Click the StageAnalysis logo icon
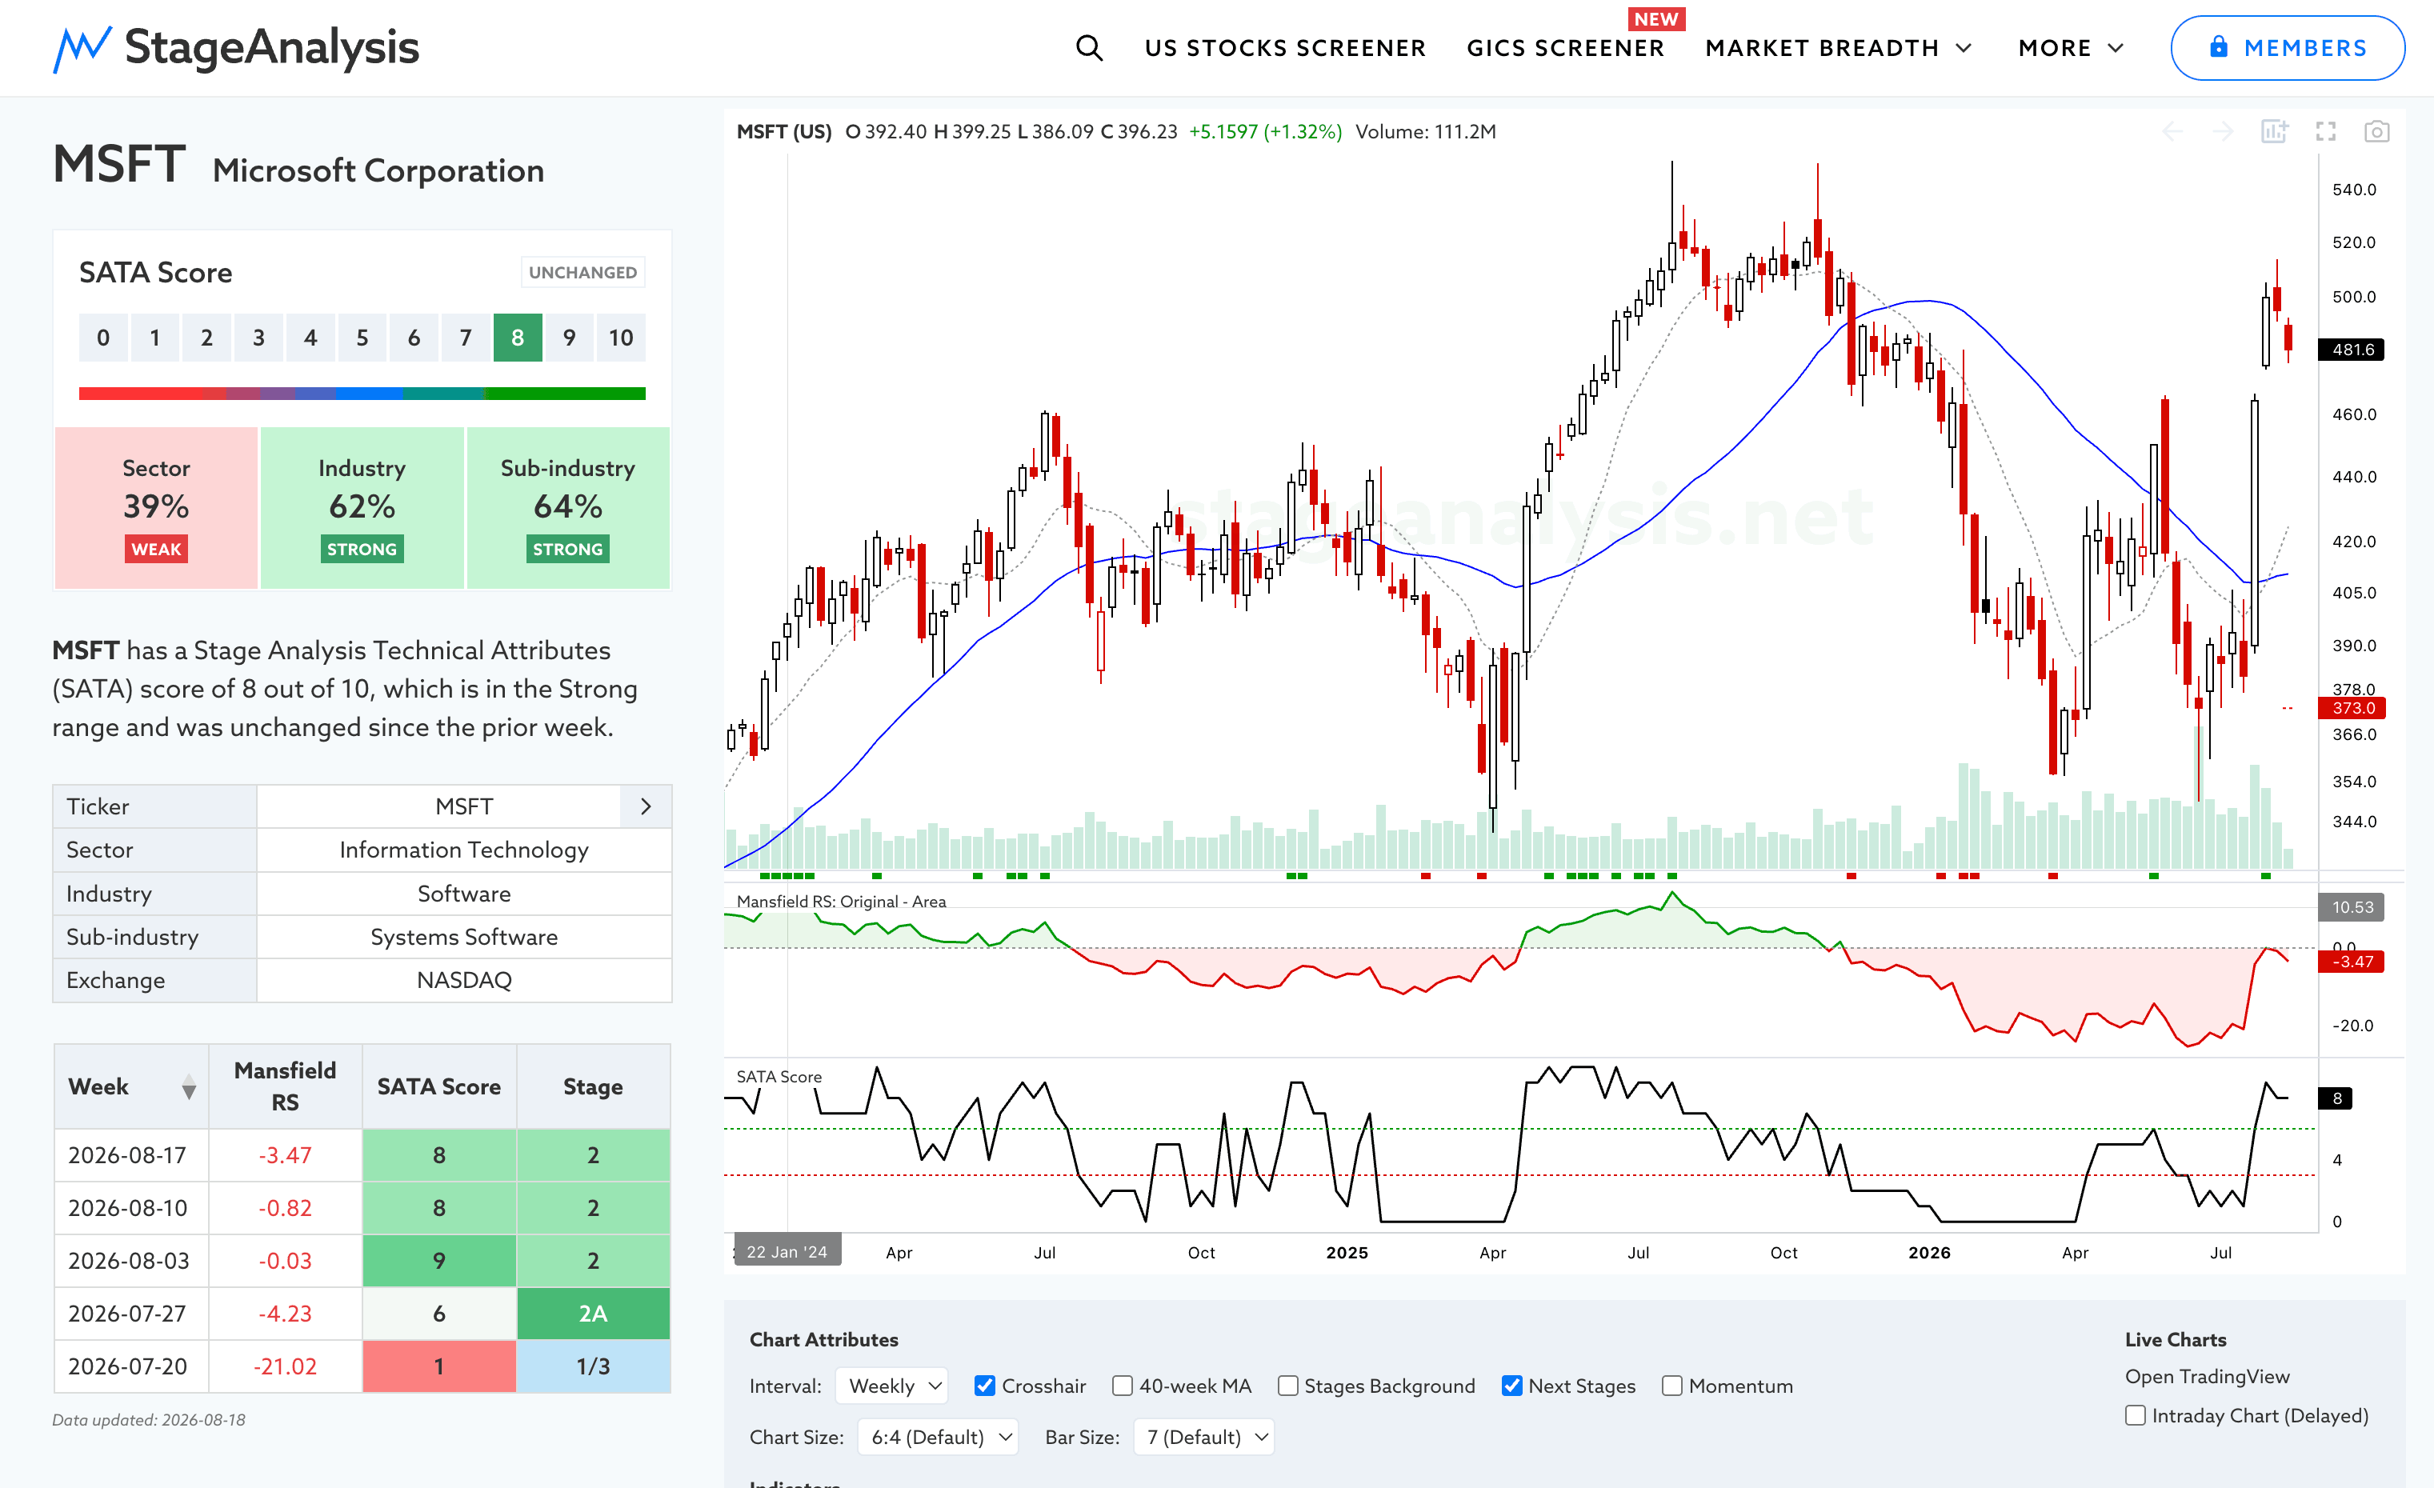 [82, 48]
